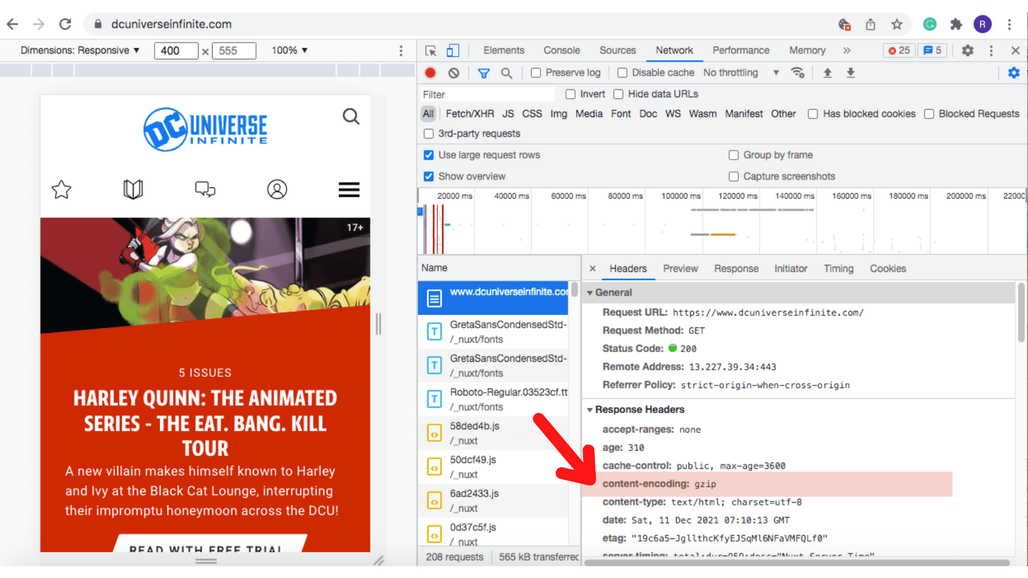Check Group by frame
The image size is (1028, 578).
[x=734, y=155]
